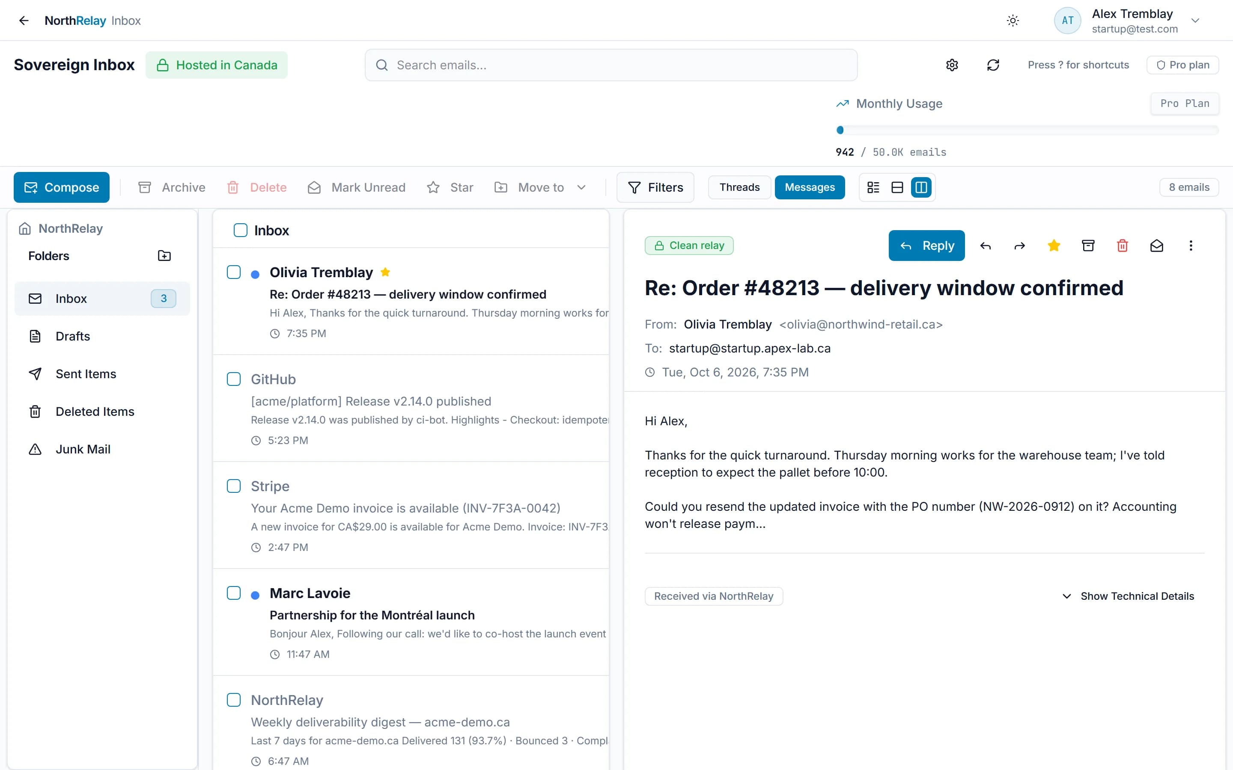Screen dimensions: 1233x770
Task: Click the toolbar Archive button
Action: [172, 187]
